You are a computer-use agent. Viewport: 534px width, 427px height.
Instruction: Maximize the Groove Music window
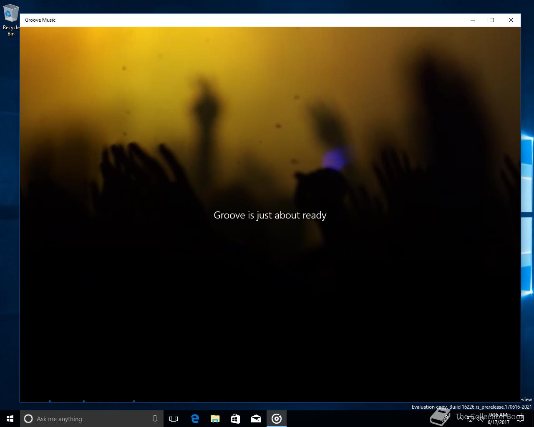pyautogui.click(x=492, y=20)
